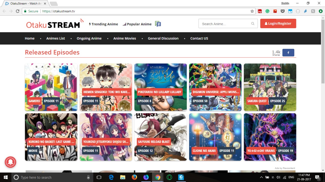Open the Action Center notification icon

[317, 177]
